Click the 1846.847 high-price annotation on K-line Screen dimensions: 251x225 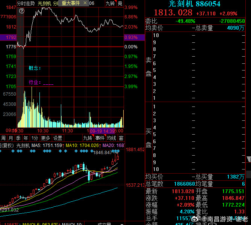(103, 153)
